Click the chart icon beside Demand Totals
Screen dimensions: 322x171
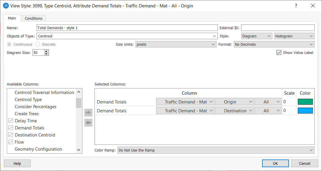[11, 128]
